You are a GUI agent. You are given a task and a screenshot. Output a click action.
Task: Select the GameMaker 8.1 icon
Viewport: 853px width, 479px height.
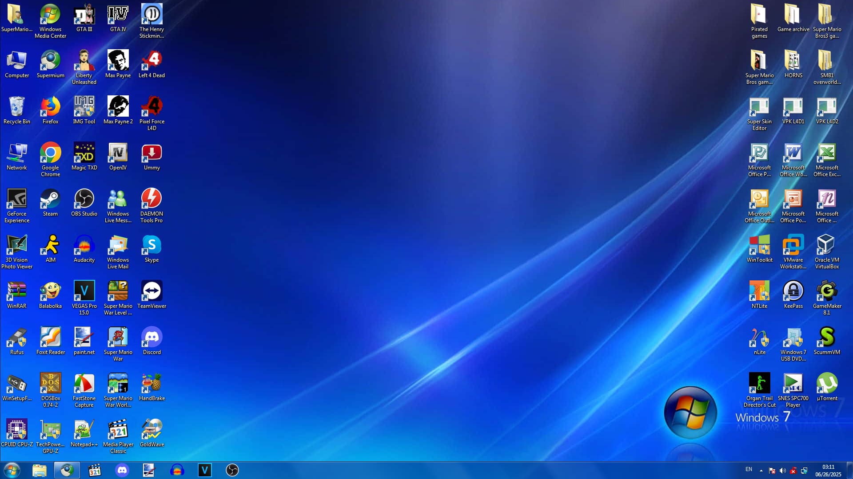click(827, 298)
